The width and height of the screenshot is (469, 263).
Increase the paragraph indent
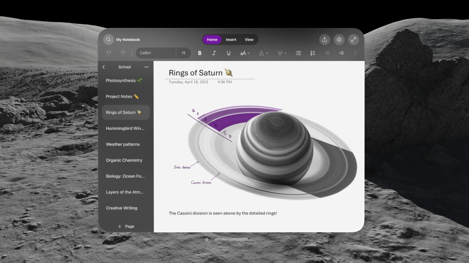tap(342, 53)
